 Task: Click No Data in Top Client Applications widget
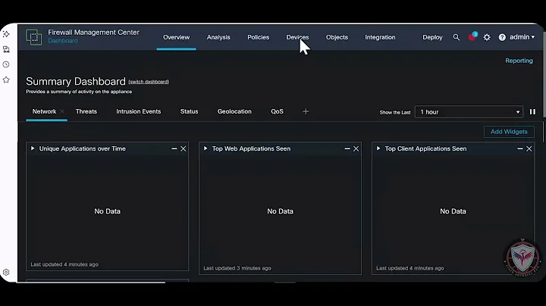453,211
